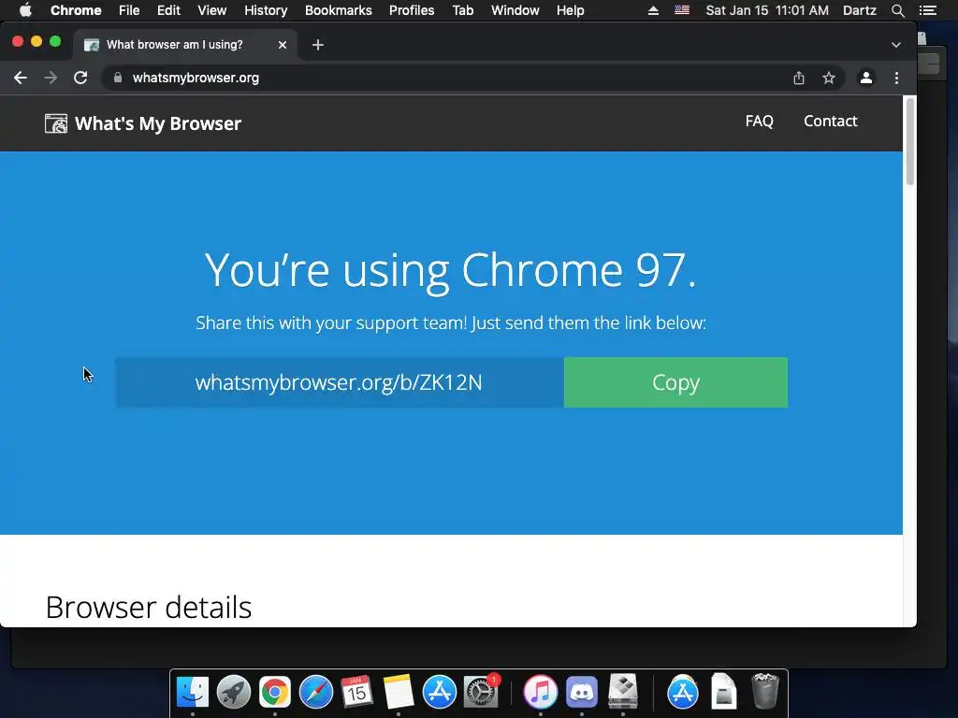Open the App Store from the Dock
Image resolution: width=958 pixels, height=718 pixels.
[x=440, y=692]
